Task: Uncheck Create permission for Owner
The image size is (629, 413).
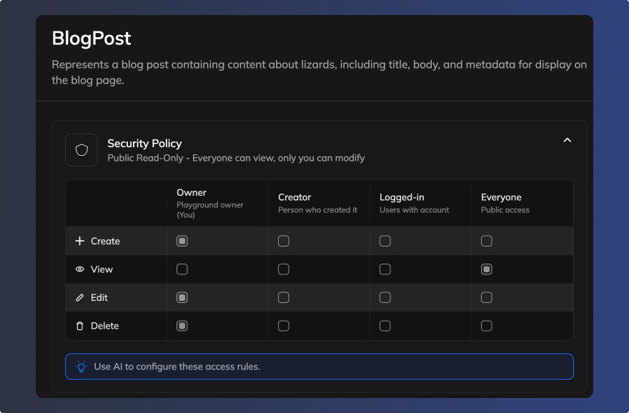Action: click(182, 242)
